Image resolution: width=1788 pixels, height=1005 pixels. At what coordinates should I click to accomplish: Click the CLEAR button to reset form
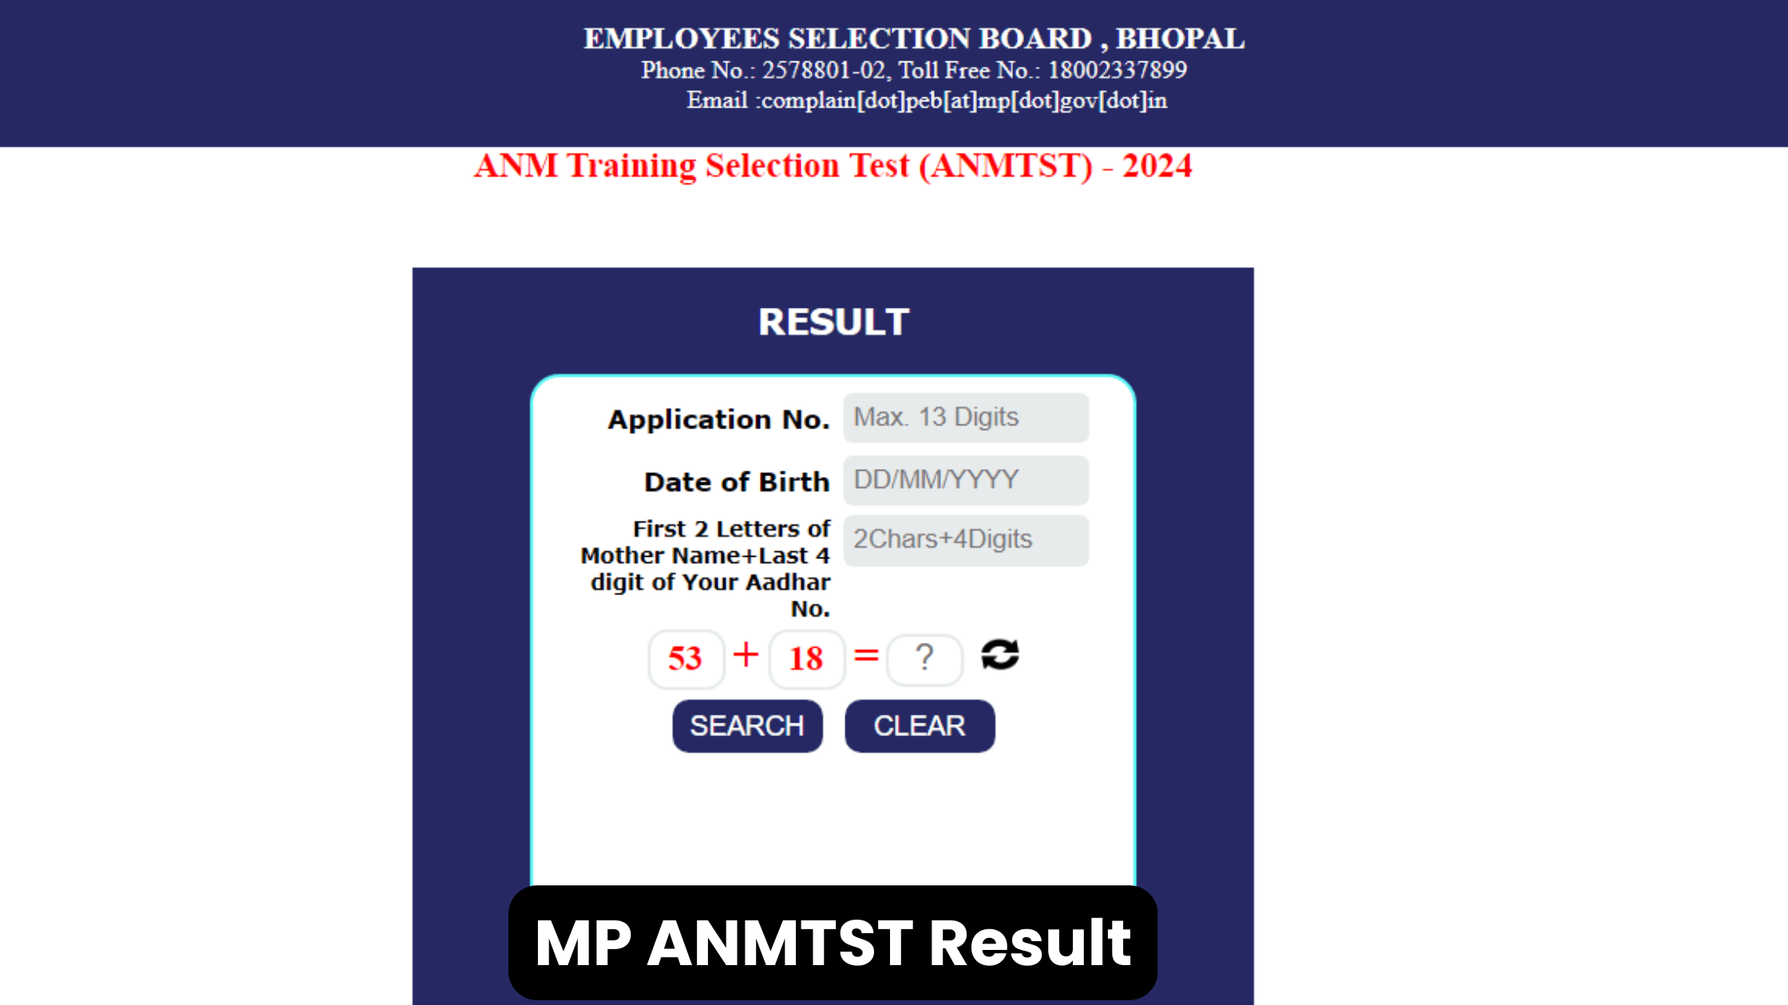[920, 725]
